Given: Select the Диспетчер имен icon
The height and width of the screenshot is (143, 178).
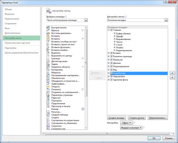Looking at the screenshot, I should coord(48,61).
